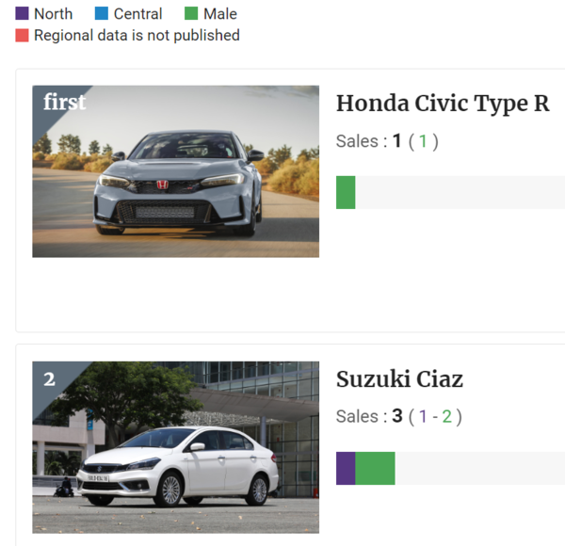565x546 pixels.
Task: Open the Suzuki Ciaz title link
Action: [x=399, y=379]
